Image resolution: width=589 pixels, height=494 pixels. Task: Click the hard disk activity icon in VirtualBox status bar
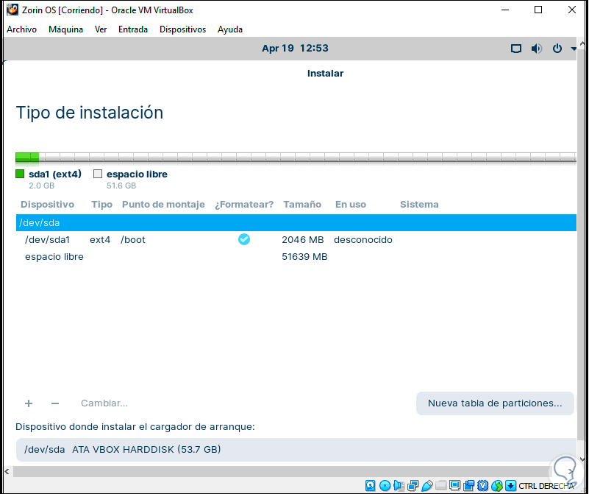tap(370, 485)
